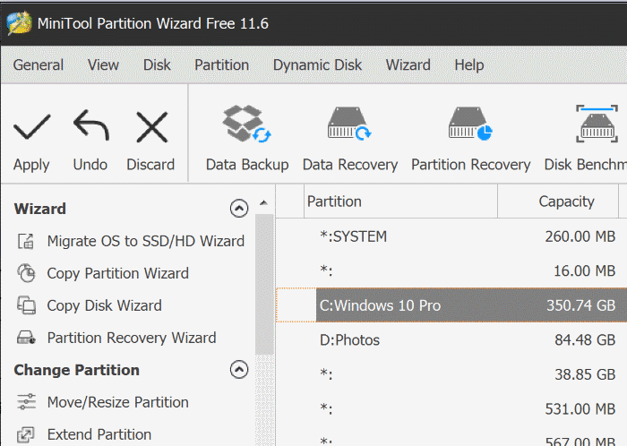The image size is (627, 446).
Task: Select the D:Photos partition
Action: tap(451, 339)
